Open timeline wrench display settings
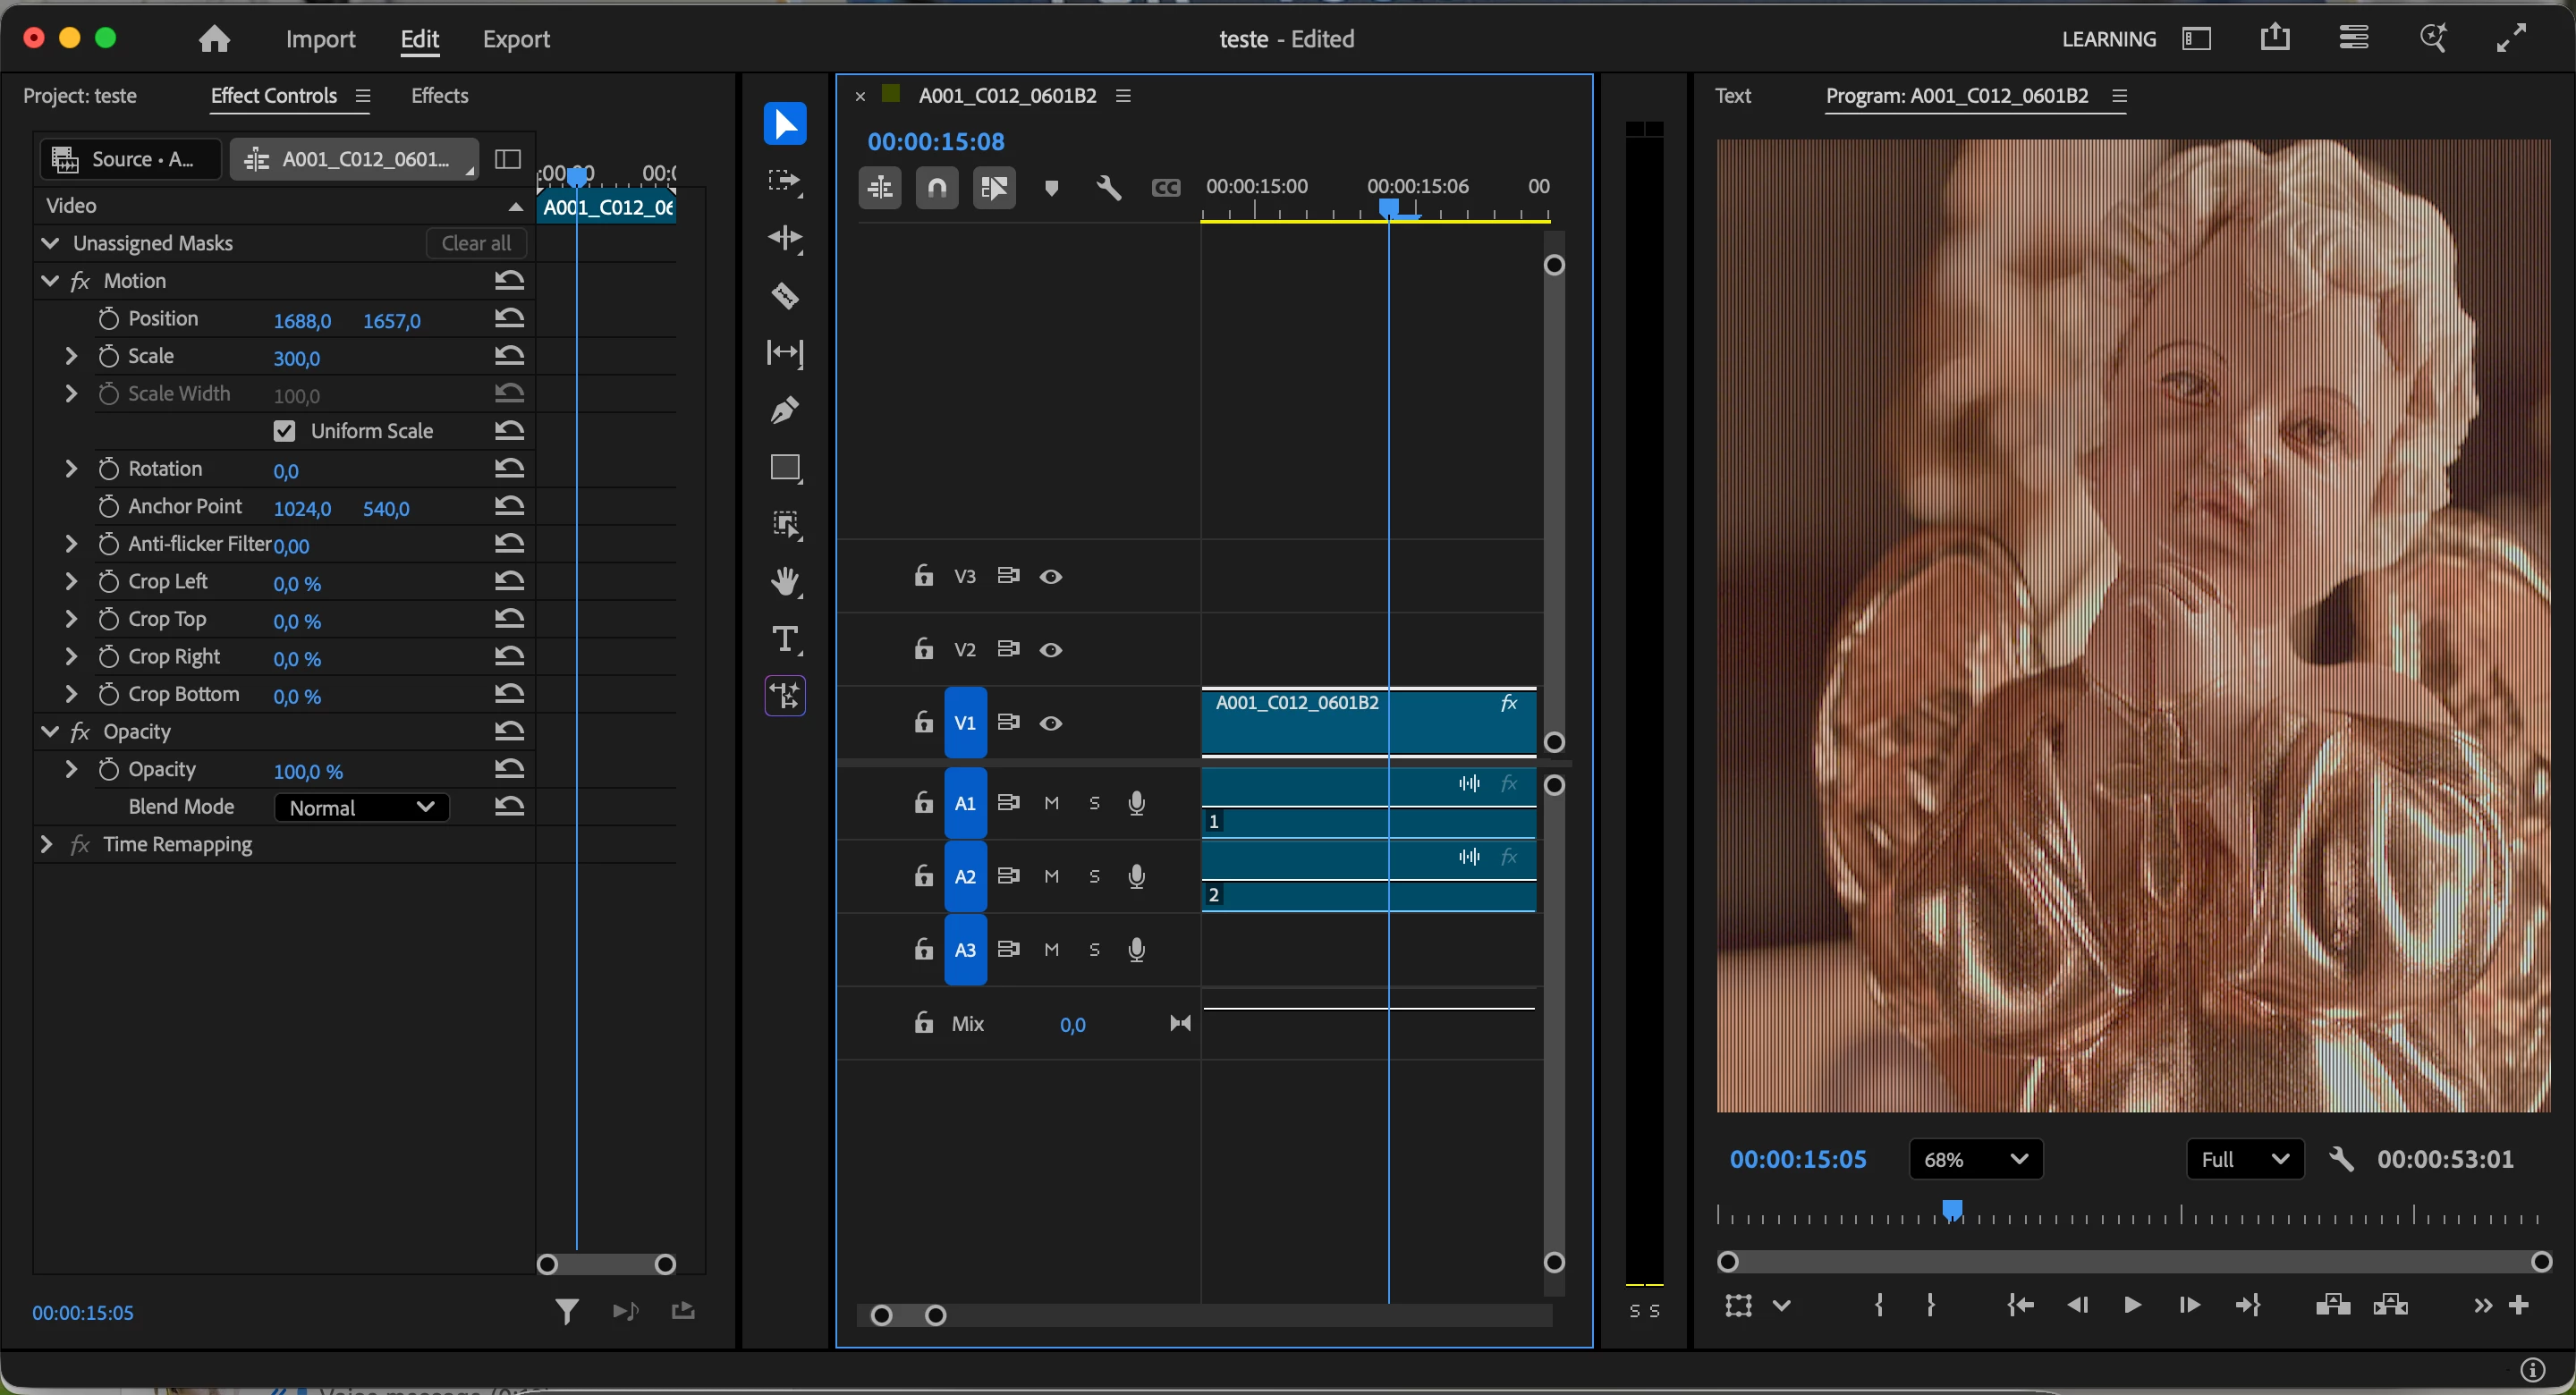This screenshot has width=2576, height=1395. pyautogui.click(x=1108, y=188)
